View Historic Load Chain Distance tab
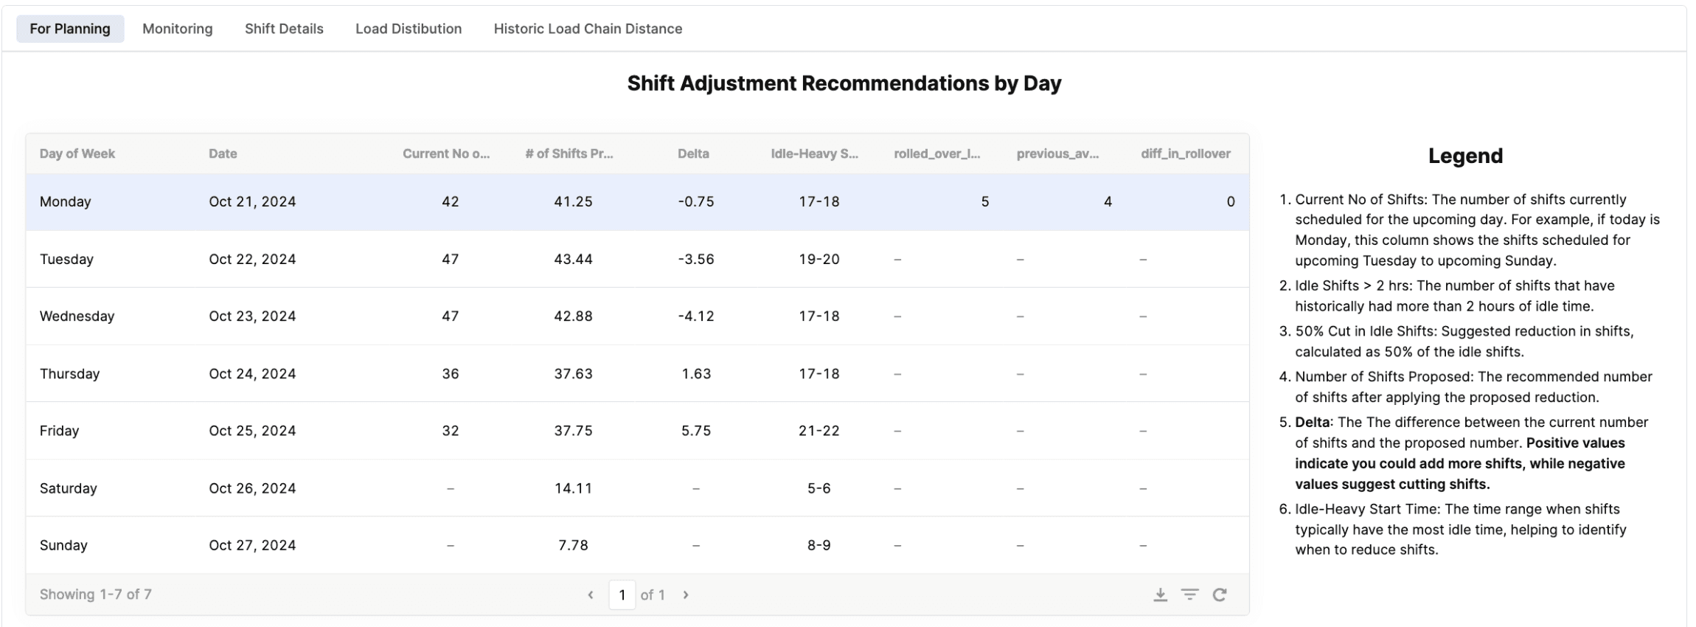The image size is (1696, 627). (x=588, y=29)
